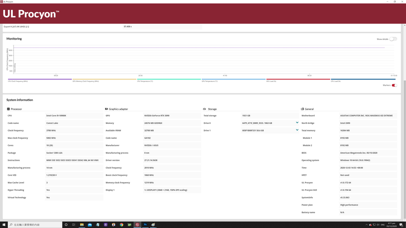Show hidden system tray icons

pos(366,225)
